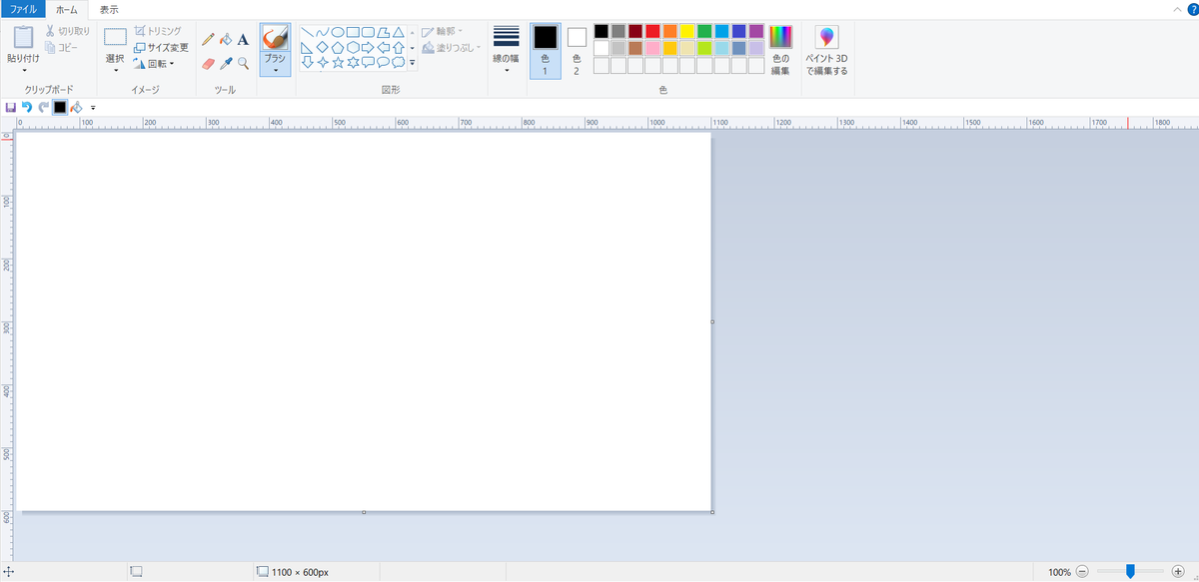Screen dimensions: 1199x582
Task: Click the Redo arrow in quick access toolbar
Action: pos(43,107)
